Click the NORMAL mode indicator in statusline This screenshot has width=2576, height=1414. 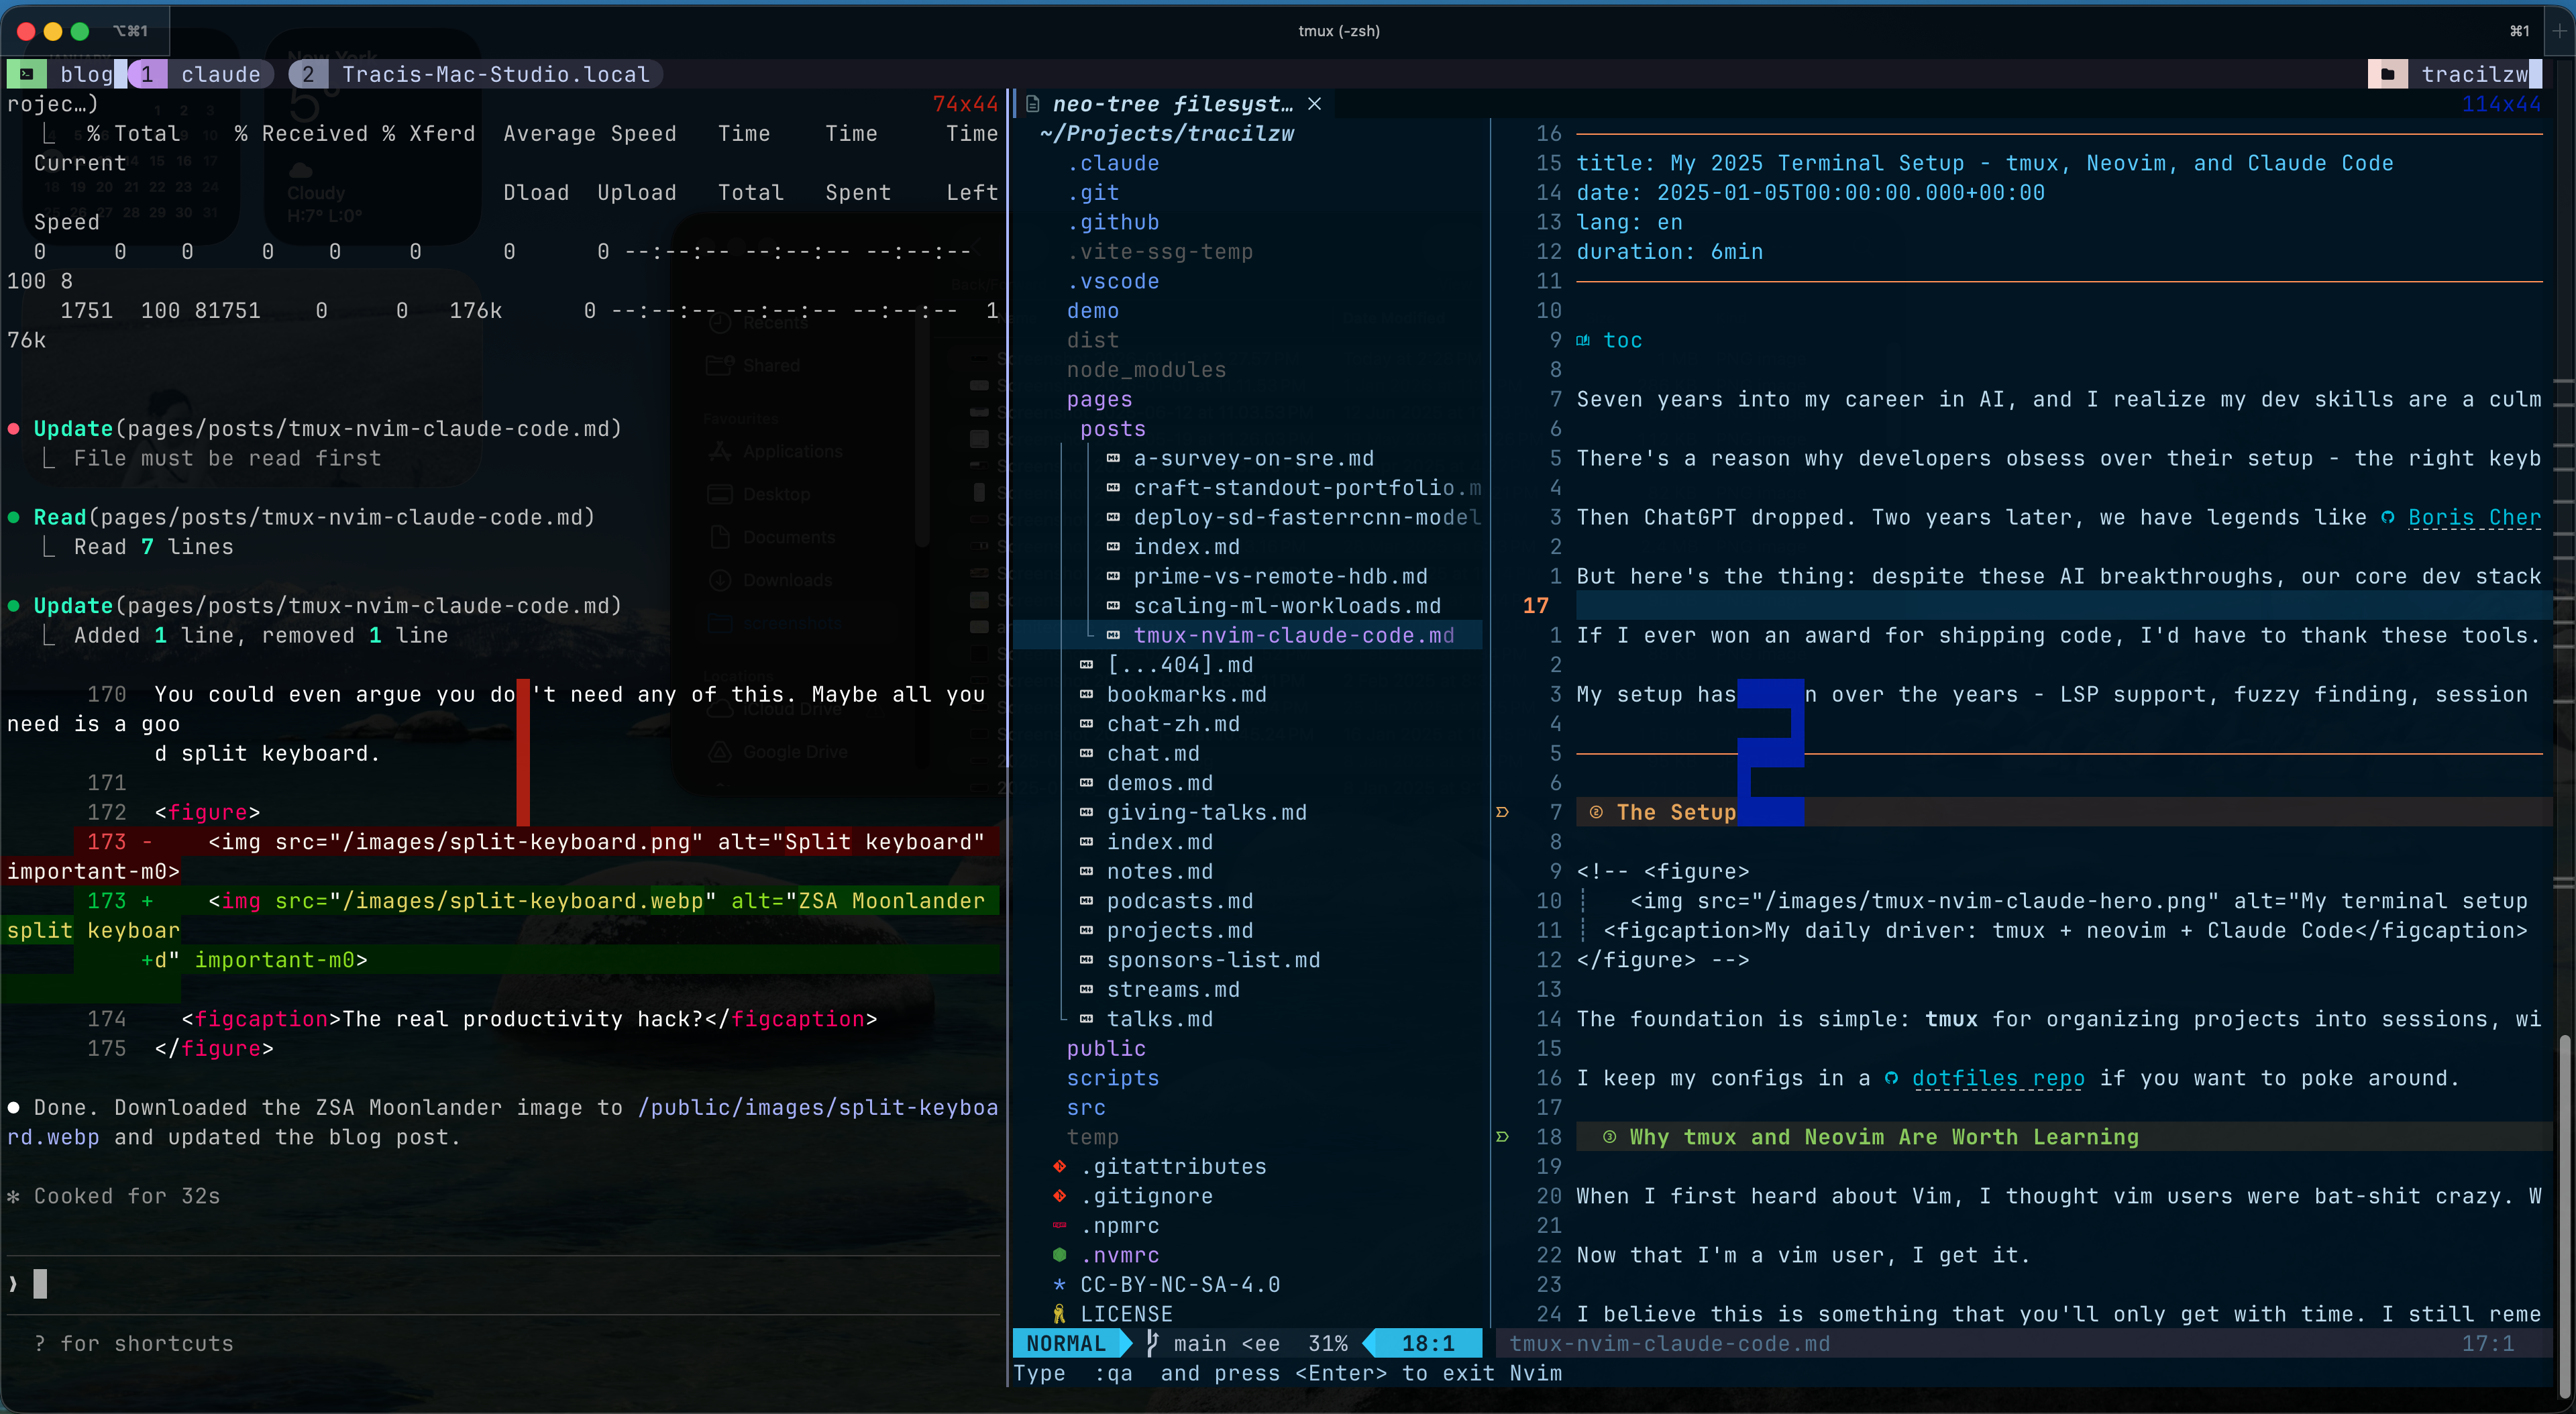1066,1343
